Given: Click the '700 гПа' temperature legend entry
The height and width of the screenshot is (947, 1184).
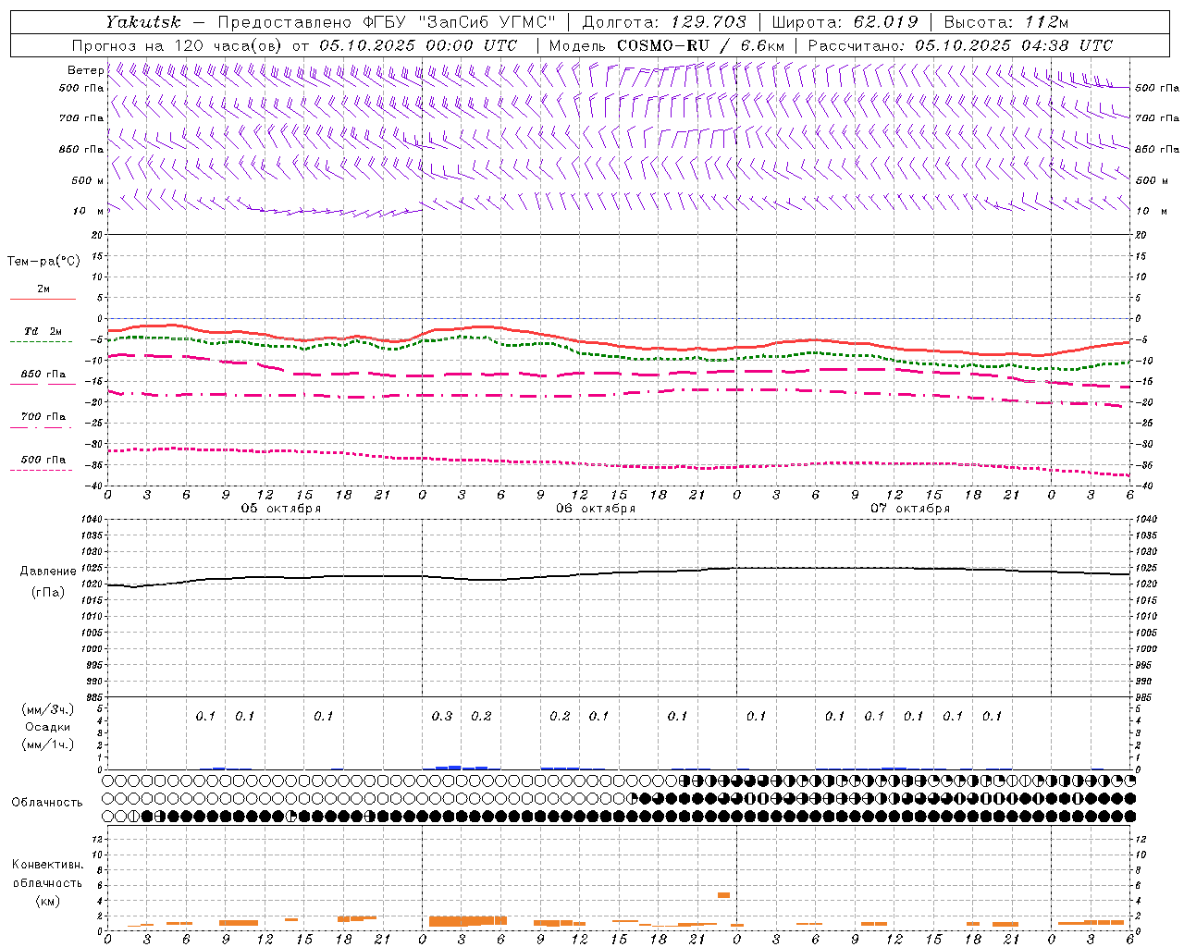Looking at the screenshot, I should pyautogui.click(x=43, y=416).
